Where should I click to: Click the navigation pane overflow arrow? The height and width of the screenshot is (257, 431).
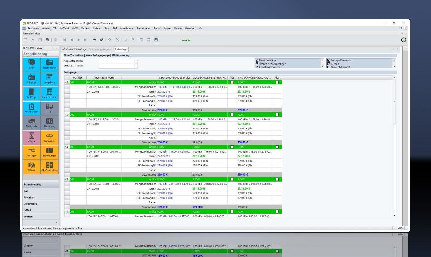pos(57,223)
